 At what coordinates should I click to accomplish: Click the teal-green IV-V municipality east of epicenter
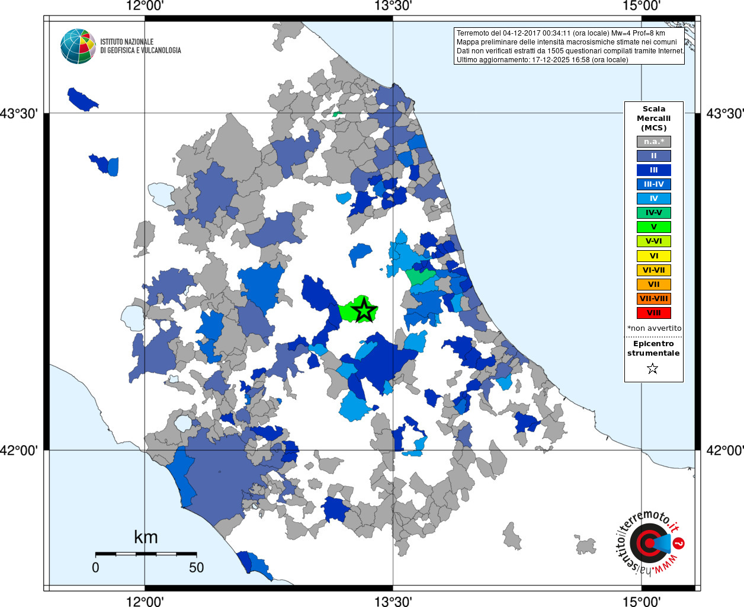(420, 277)
